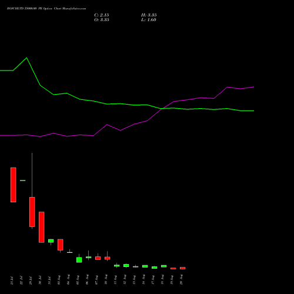Click the 04 Aug date label
The width and height of the screenshot is (294, 294).
pos(68,280)
